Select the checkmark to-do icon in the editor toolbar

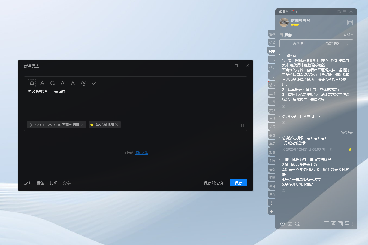click(x=94, y=83)
